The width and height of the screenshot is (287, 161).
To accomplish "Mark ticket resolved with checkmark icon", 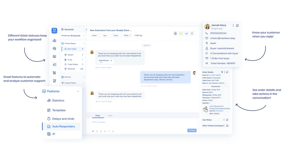I will (x=186, y=33).
